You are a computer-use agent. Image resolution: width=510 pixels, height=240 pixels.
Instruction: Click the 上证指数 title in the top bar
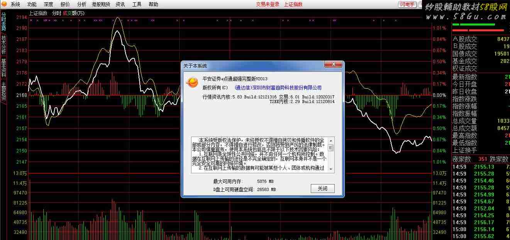[x=293, y=5]
